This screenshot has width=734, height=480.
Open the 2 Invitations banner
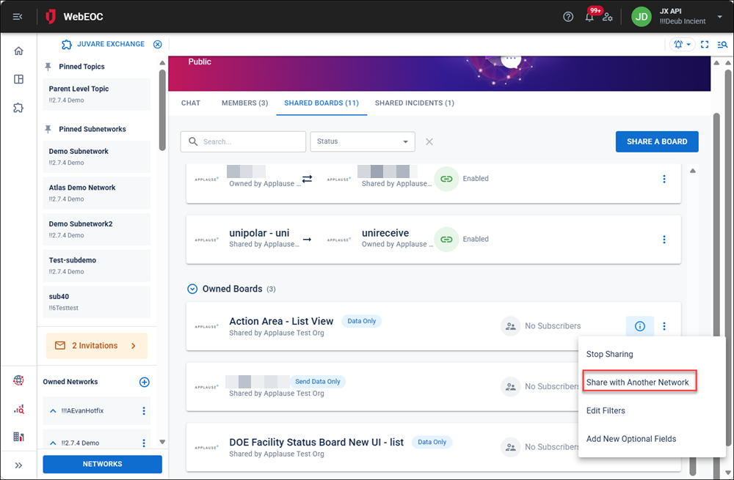(96, 346)
